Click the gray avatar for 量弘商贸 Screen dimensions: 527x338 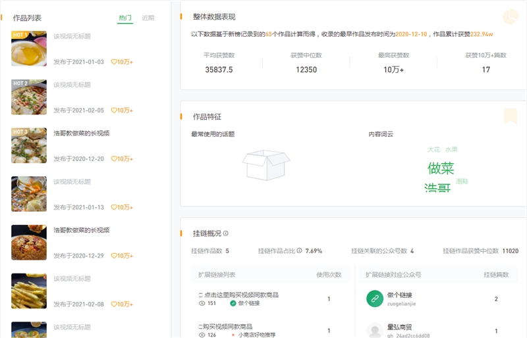[375, 331]
